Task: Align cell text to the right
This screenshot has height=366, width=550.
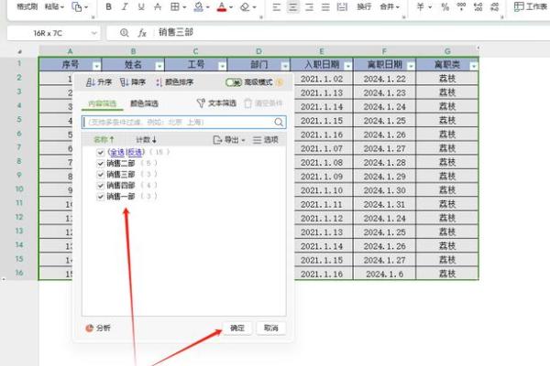Action: pyautogui.click(x=309, y=6)
